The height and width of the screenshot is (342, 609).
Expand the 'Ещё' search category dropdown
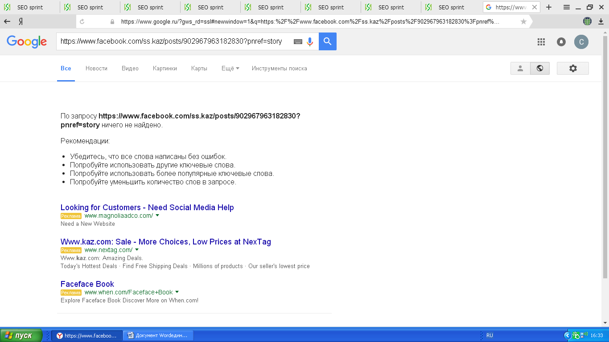point(230,68)
